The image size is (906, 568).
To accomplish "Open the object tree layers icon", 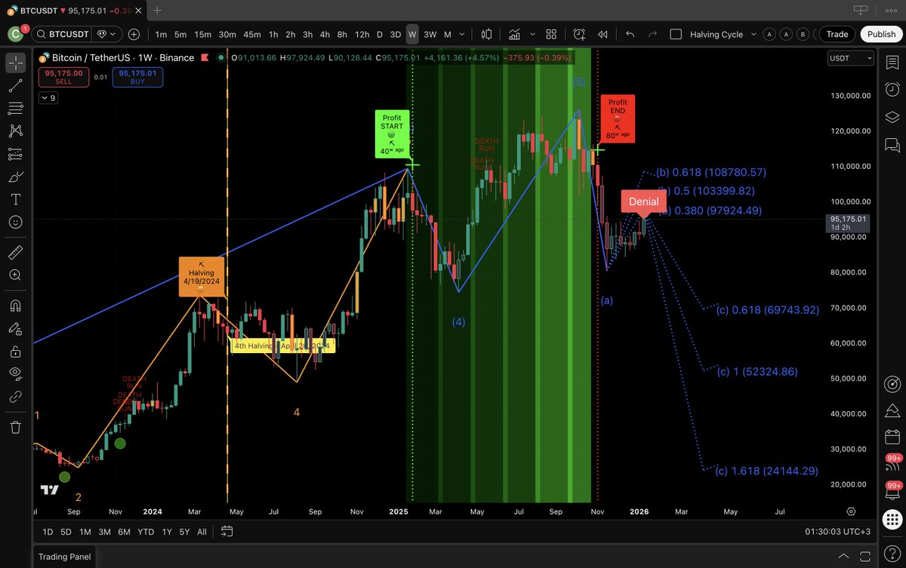I will [x=892, y=117].
